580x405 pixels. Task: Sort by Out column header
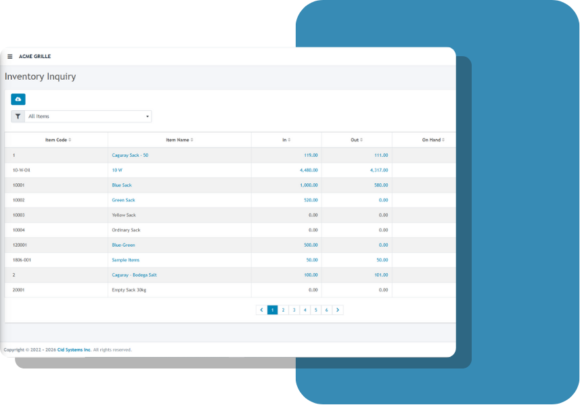point(357,140)
